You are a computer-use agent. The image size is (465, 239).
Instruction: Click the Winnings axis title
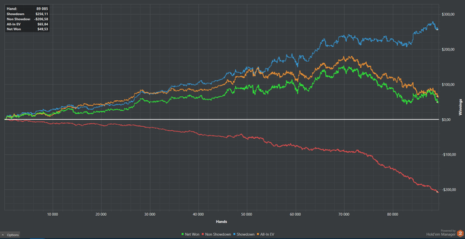click(x=460, y=107)
